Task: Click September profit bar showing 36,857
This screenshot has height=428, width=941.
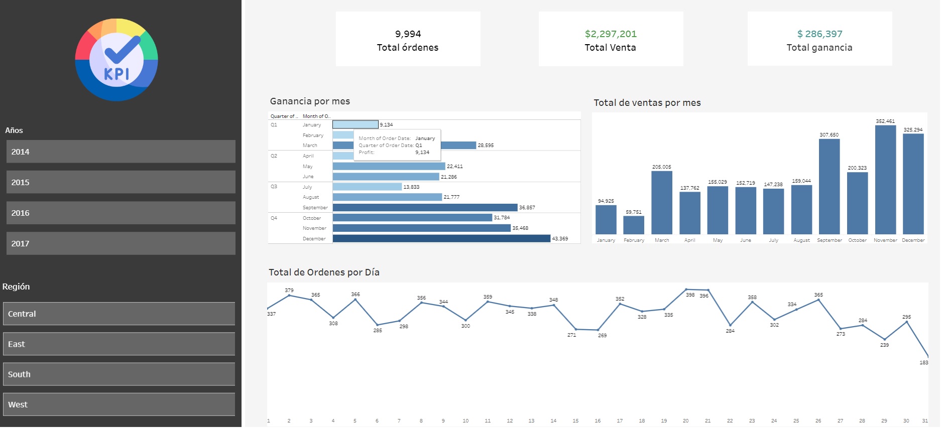Action: [424, 208]
